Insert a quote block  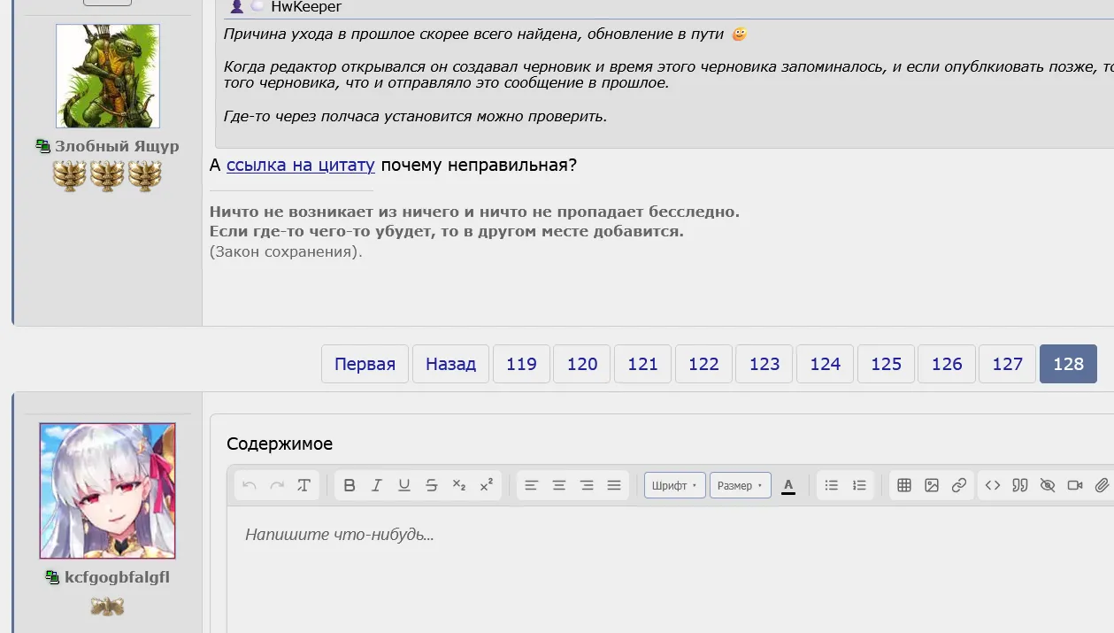[1020, 485]
